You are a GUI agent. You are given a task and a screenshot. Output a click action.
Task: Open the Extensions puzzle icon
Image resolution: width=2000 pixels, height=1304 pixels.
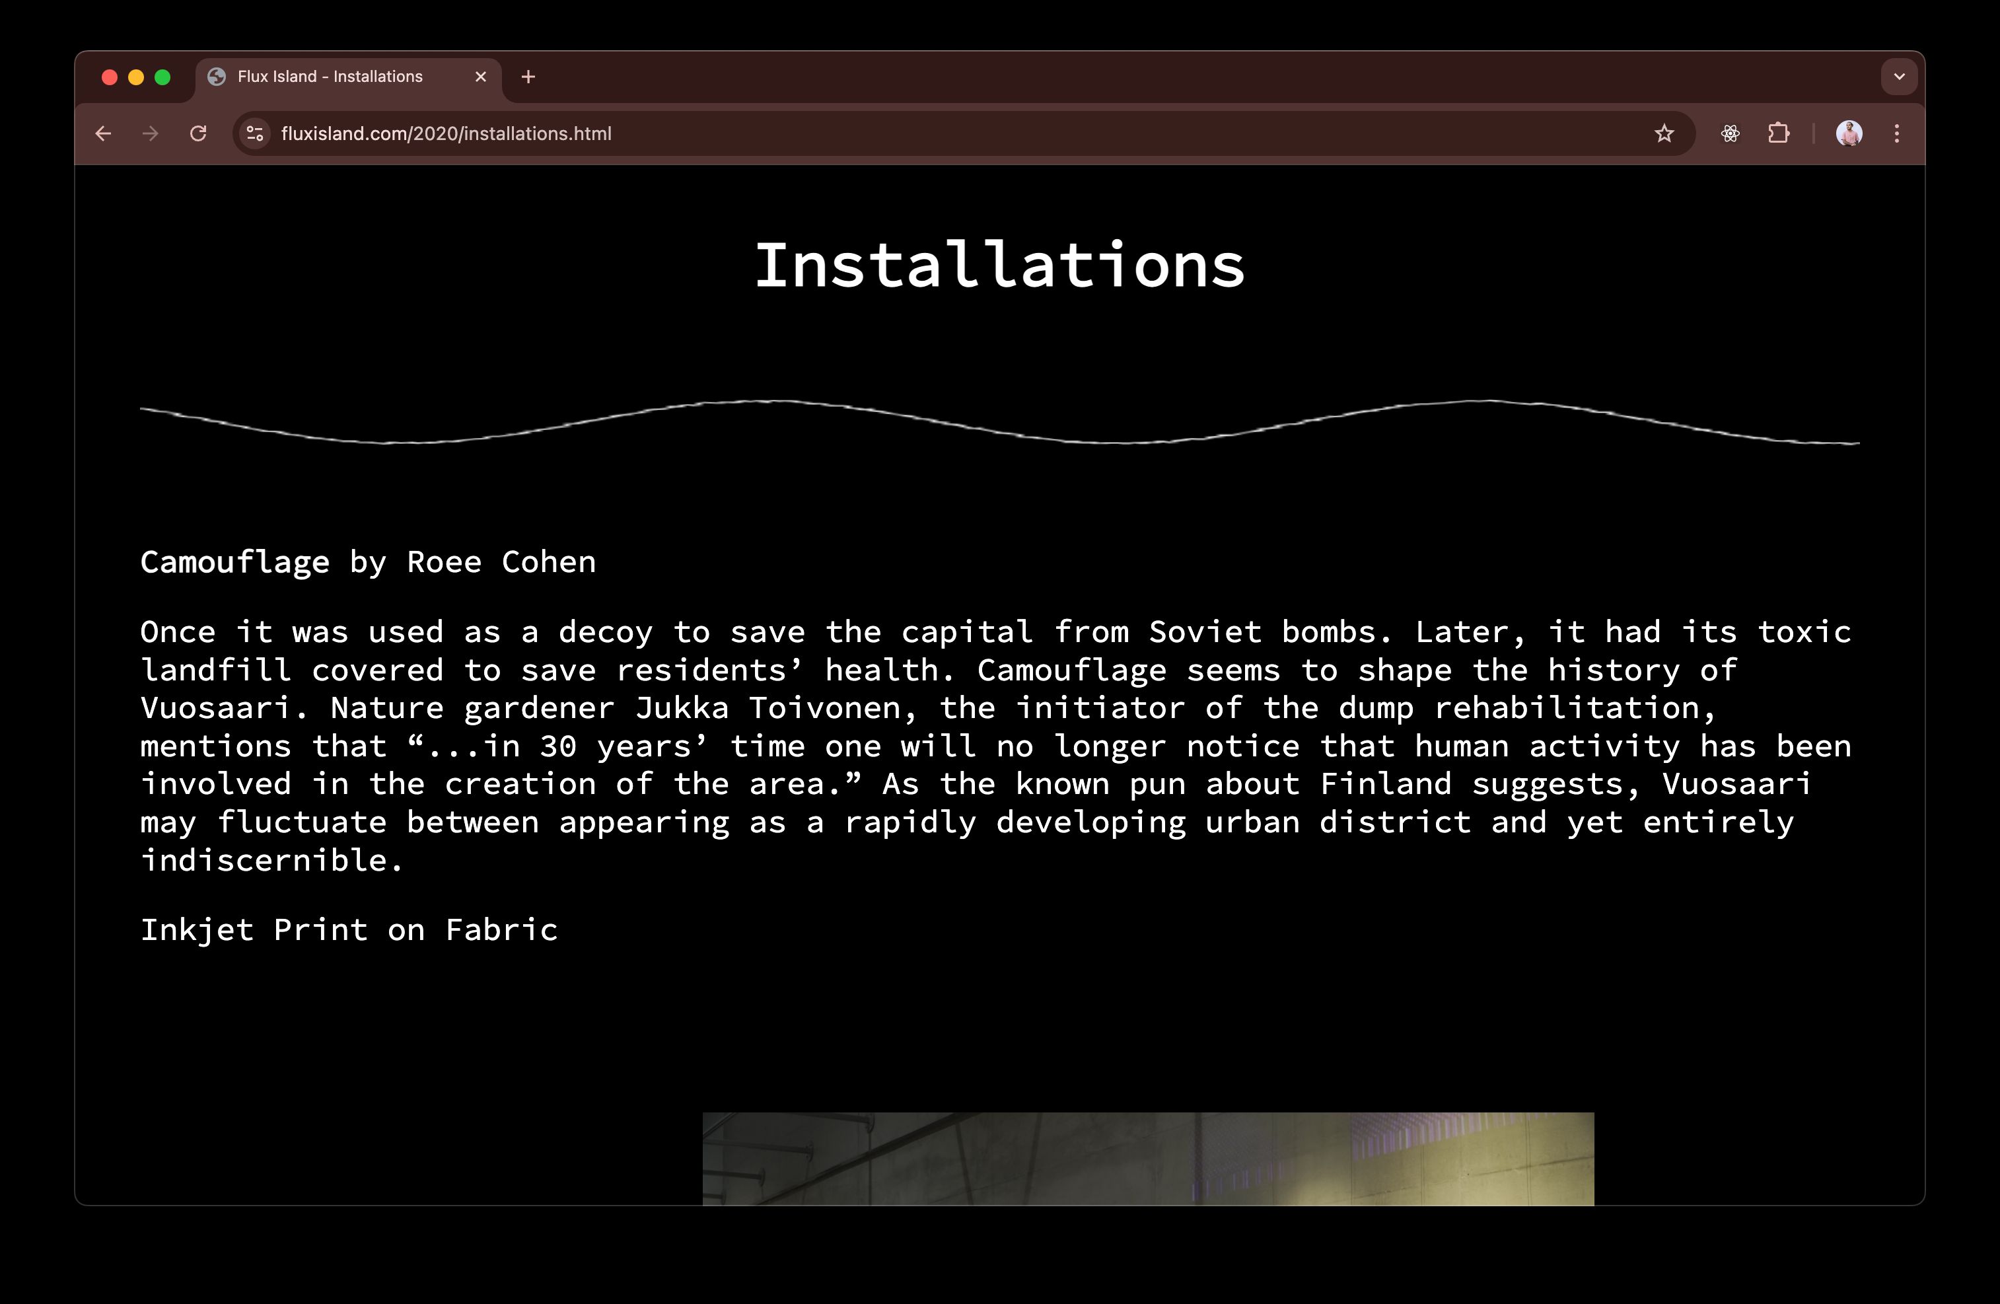[x=1778, y=133]
